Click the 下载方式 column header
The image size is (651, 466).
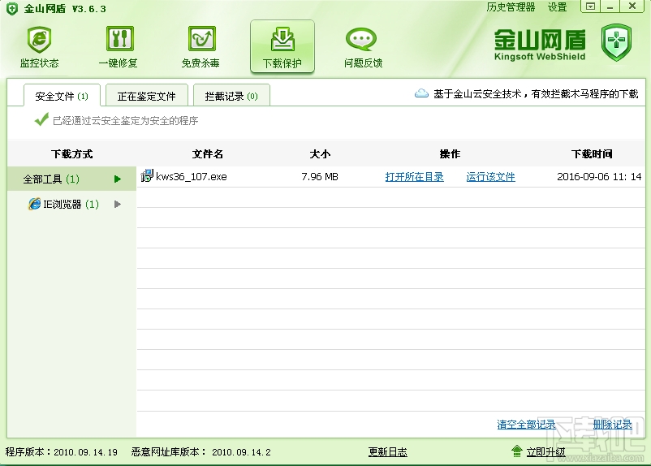pos(71,154)
